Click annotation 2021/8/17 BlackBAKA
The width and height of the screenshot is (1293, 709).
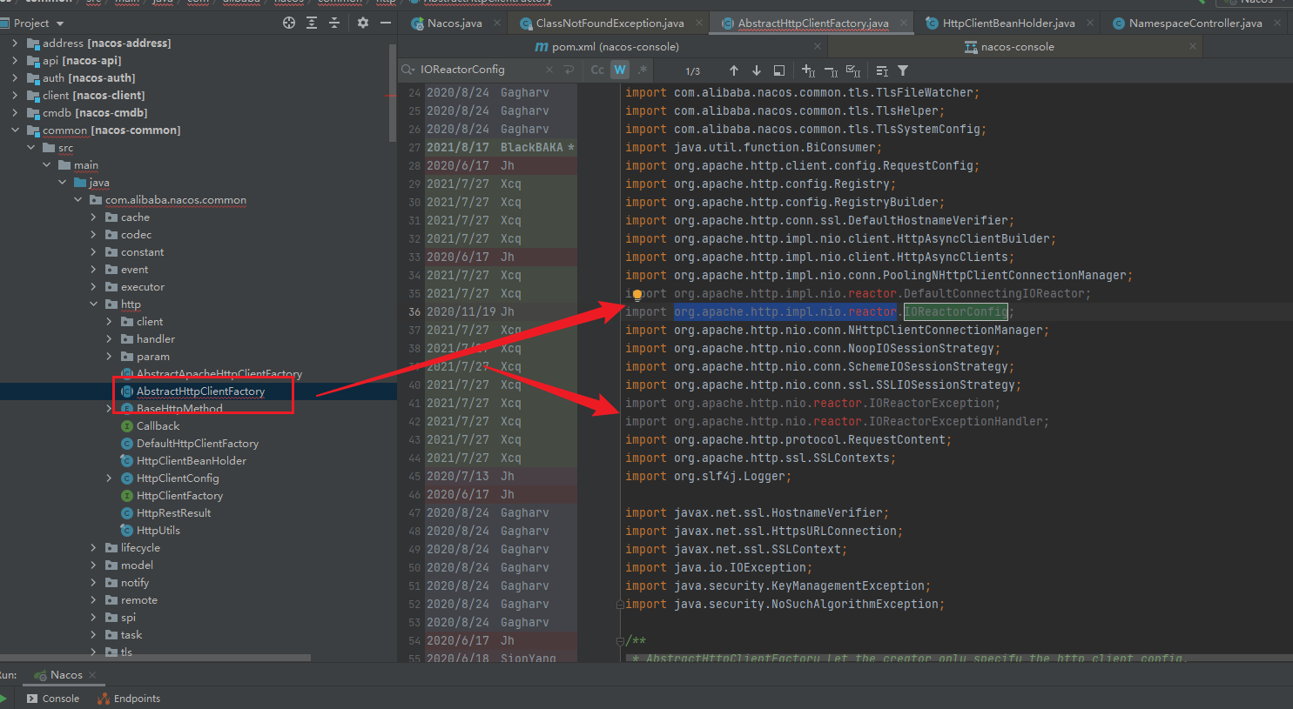pyautogui.click(x=501, y=148)
